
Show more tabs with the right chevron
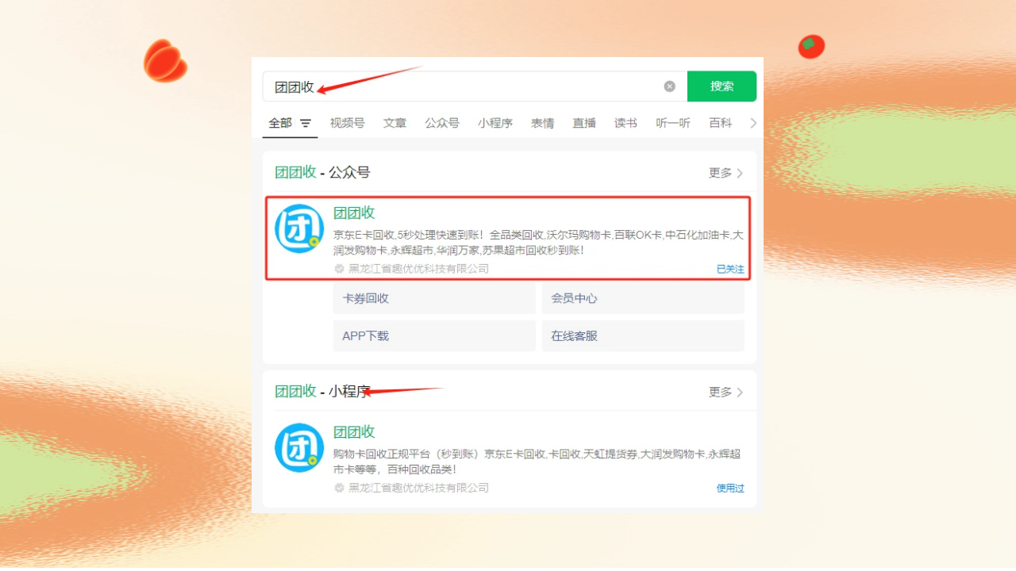click(753, 123)
